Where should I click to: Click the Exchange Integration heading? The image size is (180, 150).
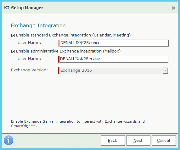[x=38, y=25]
